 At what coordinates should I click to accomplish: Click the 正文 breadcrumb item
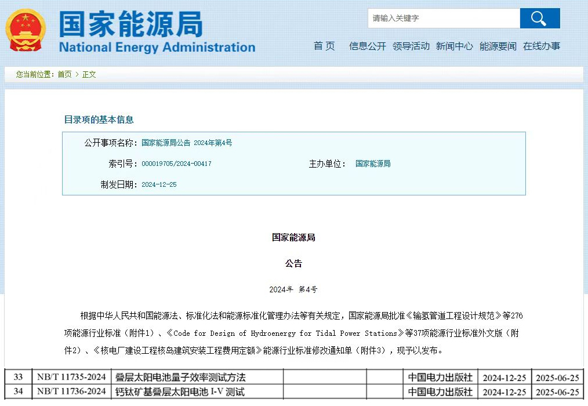pyautogui.click(x=89, y=75)
